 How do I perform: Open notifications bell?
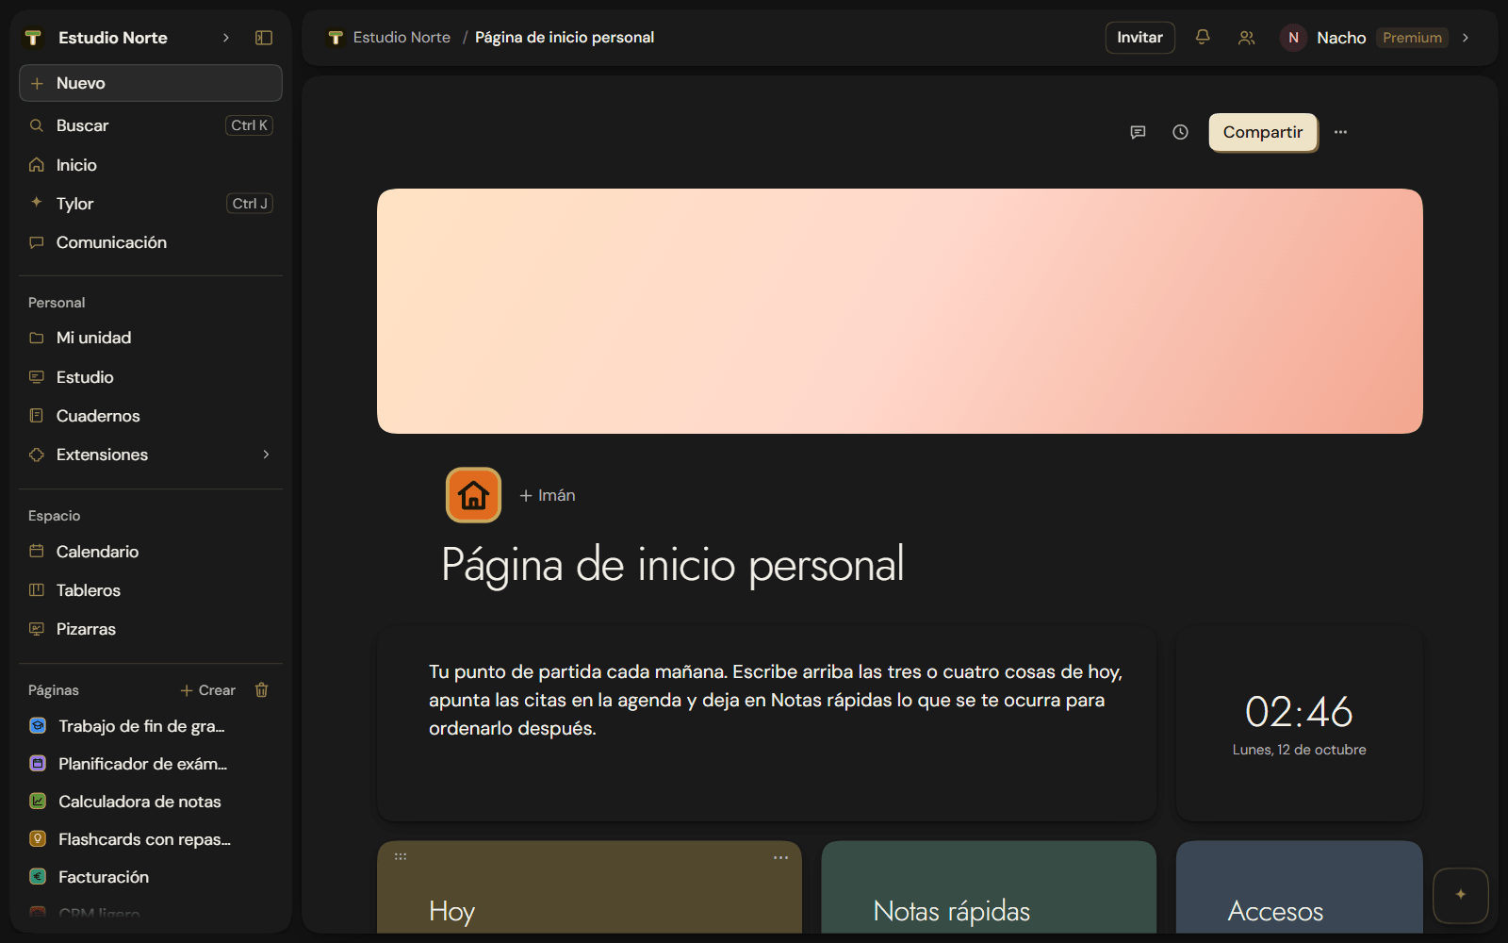1203,38
